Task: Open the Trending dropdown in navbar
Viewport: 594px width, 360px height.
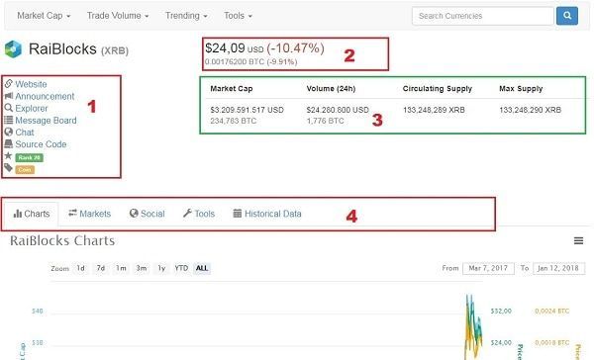Action: [186, 16]
